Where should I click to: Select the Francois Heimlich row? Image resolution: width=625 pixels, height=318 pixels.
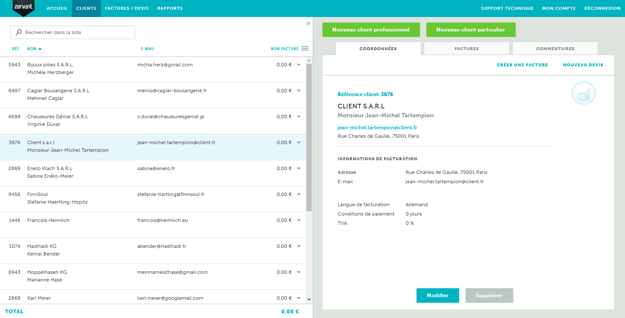[x=153, y=225]
